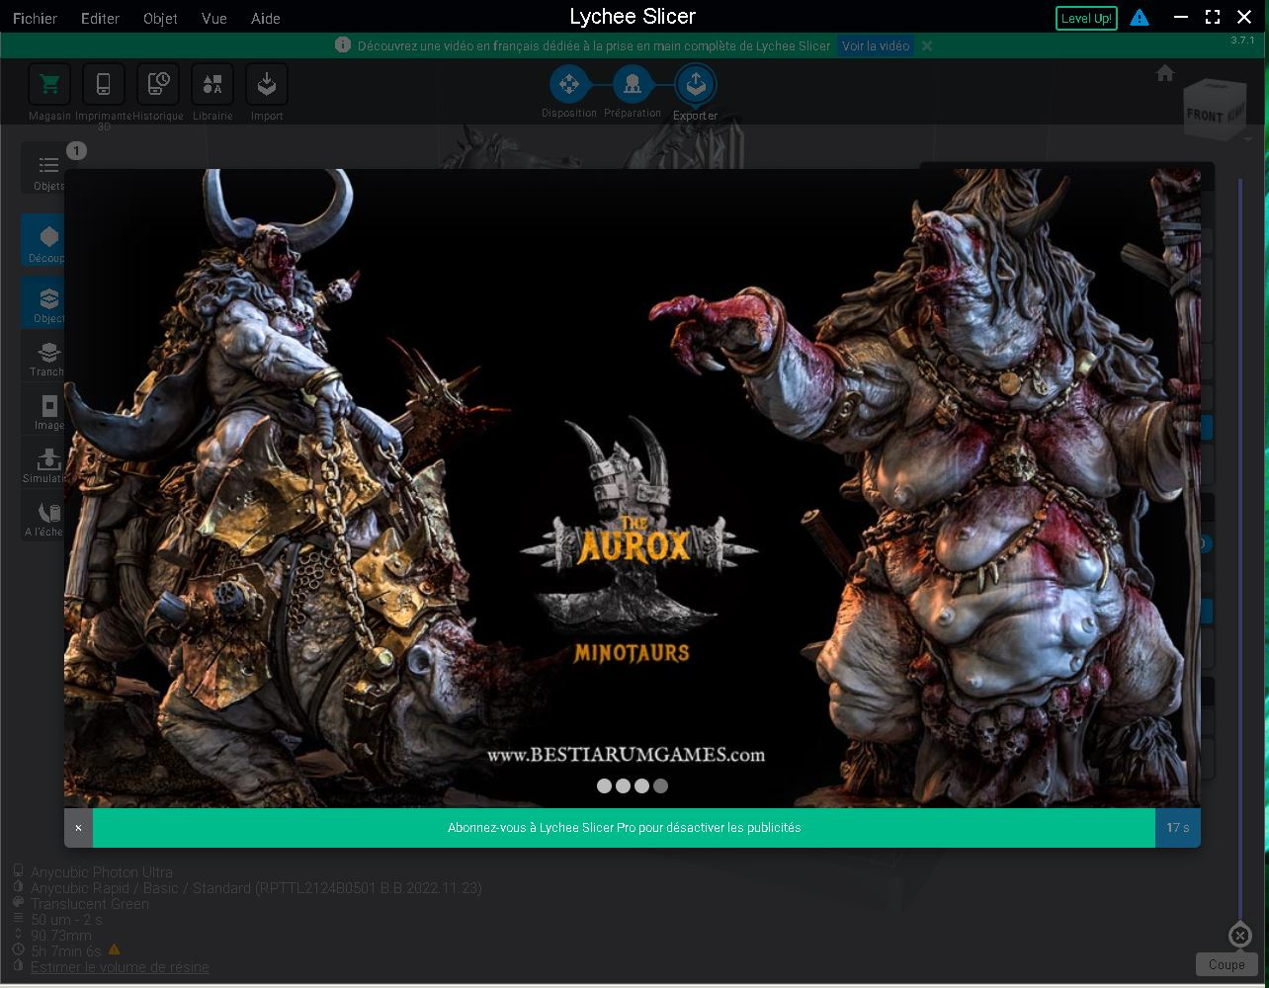This screenshot has width=1269, height=988.
Task: Click Estimer le volume de résine link
Action: 120,967
